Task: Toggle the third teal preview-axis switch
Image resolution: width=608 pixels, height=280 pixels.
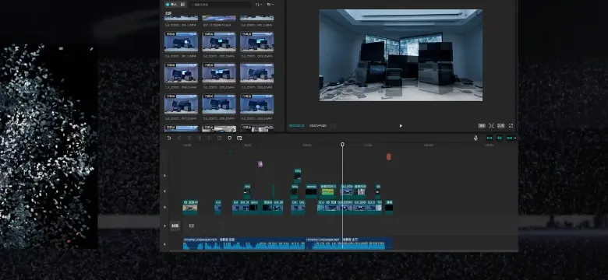Action: [x=510, y=138]
